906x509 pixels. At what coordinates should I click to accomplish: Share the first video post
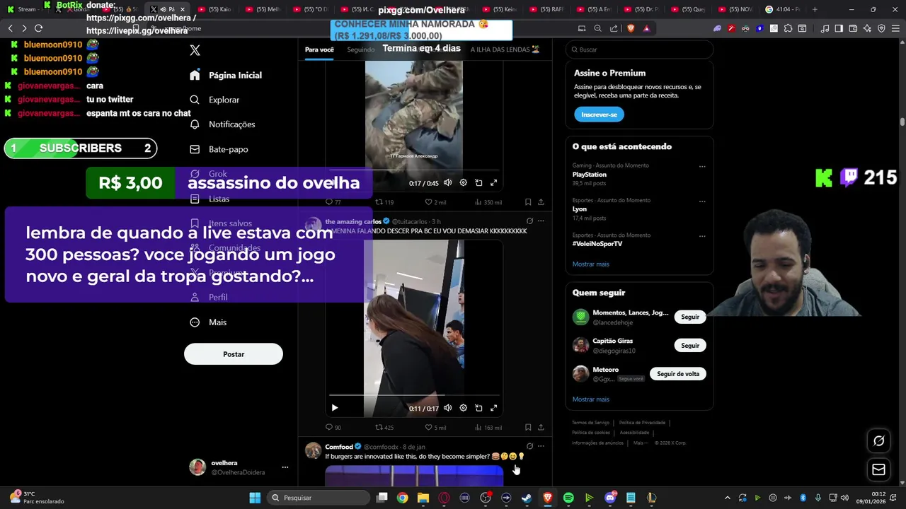click(x=541, y=202)
